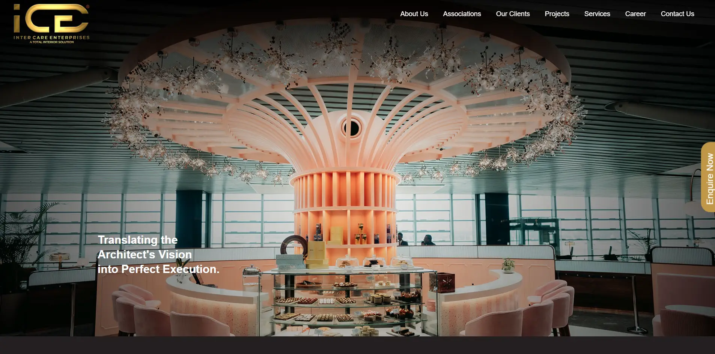Select Services from the top navigation

597,14
